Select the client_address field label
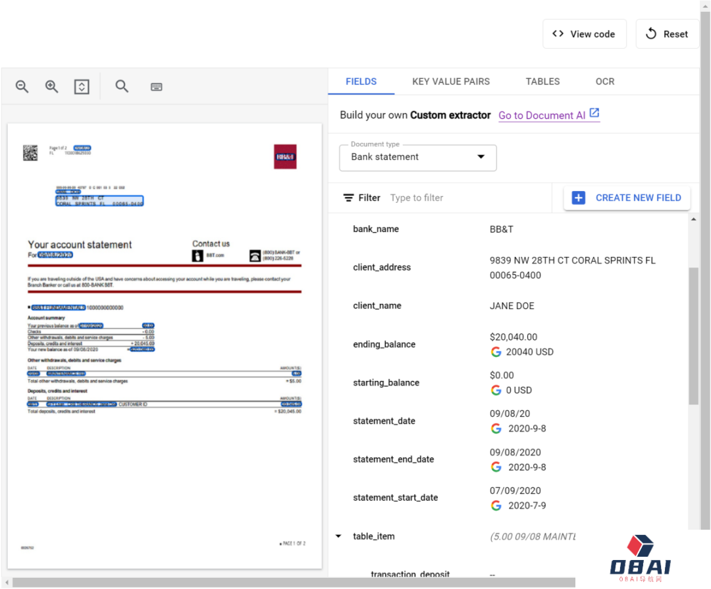This screenshot has height=589, width=711. [382, 267]
